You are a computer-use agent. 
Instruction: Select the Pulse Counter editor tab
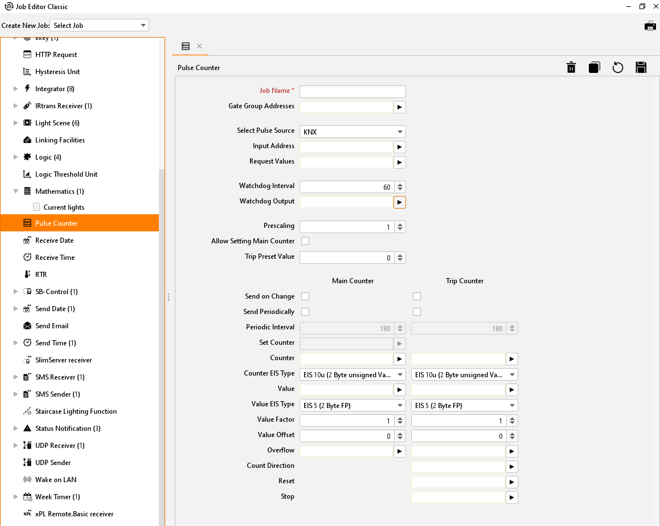tap(186, 46)
